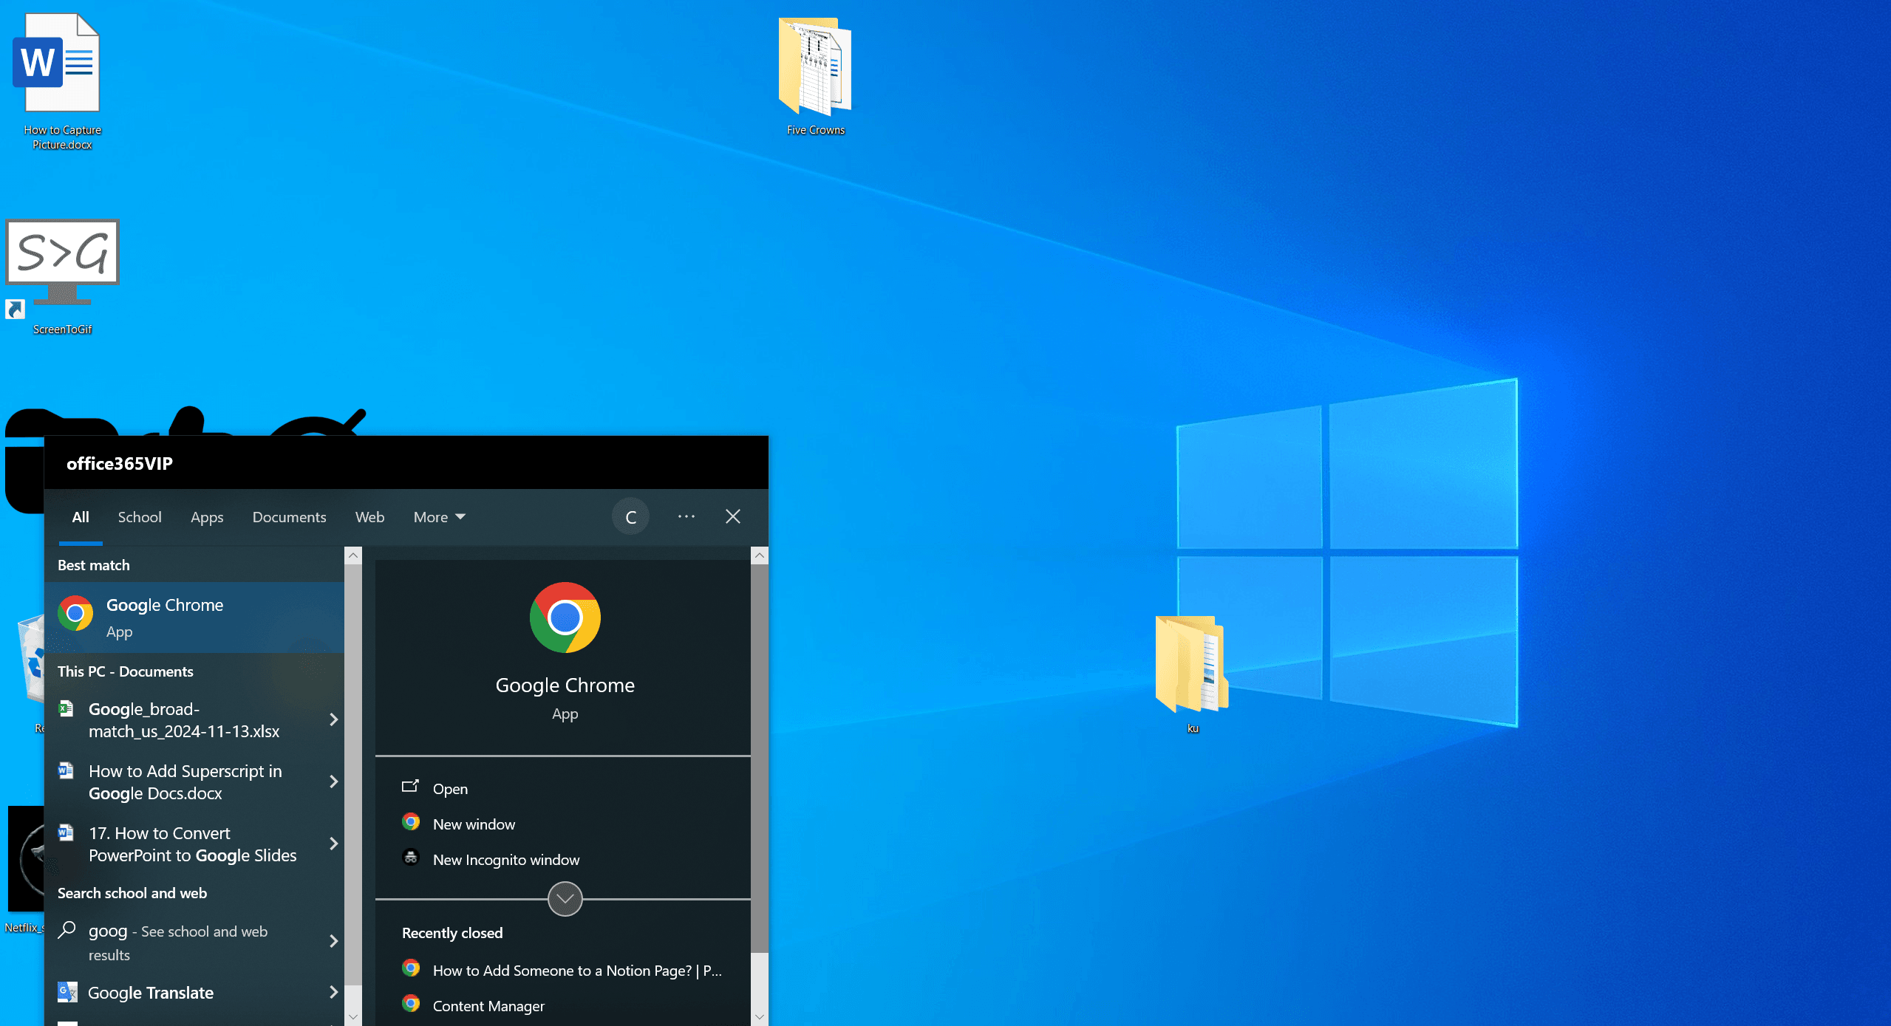Screen dimensions: 1891x1026
Task: Click Chrome icon next to New window
Action: pyautogui.click(x=411, y=822)
